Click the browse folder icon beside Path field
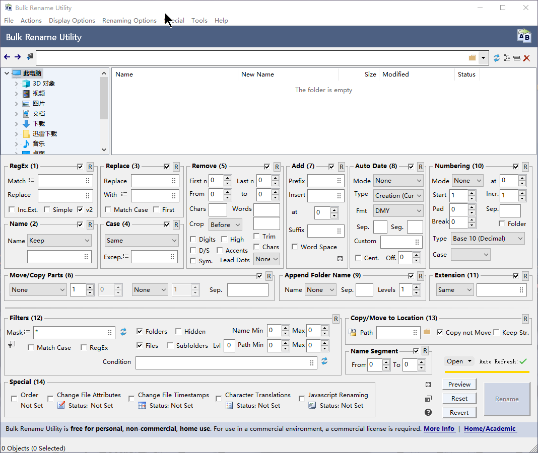 click(x=427, y=332)
